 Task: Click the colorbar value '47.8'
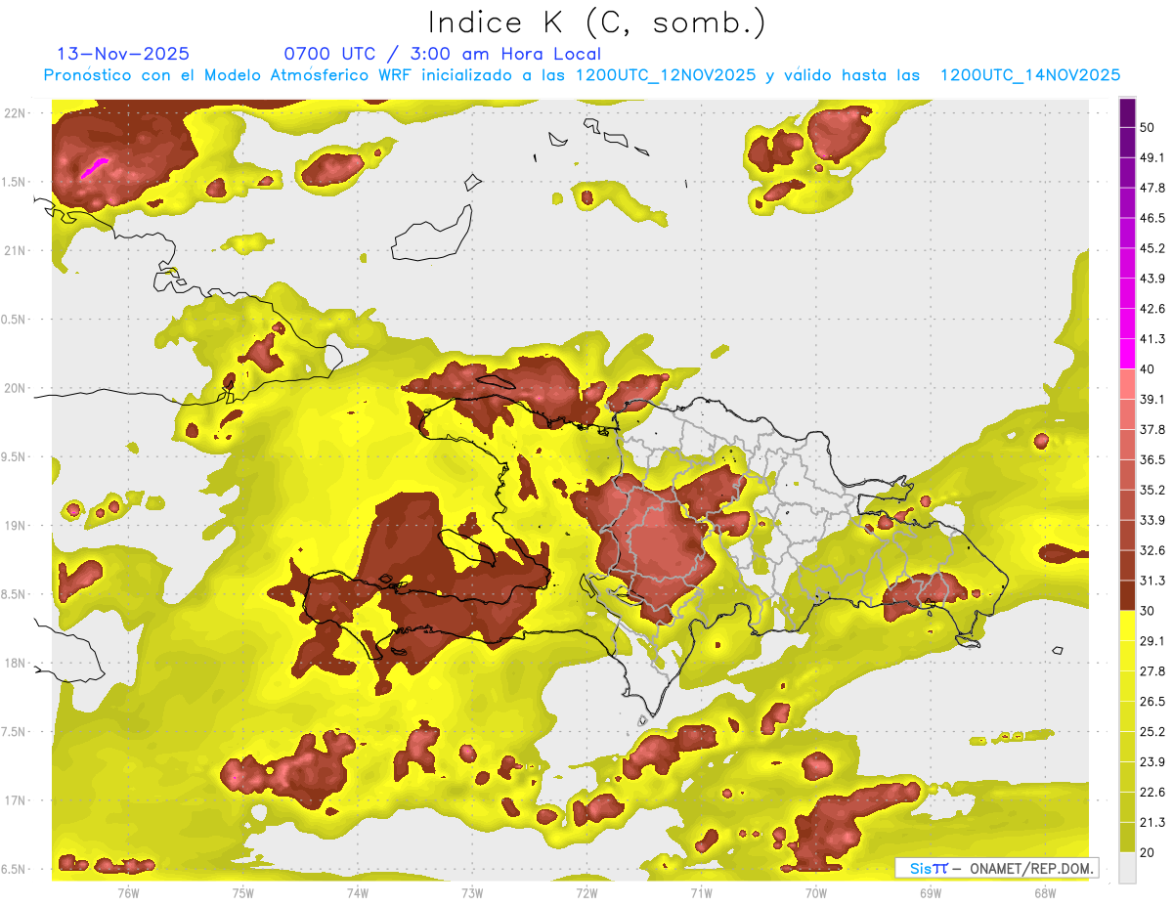pos(1152,189)
